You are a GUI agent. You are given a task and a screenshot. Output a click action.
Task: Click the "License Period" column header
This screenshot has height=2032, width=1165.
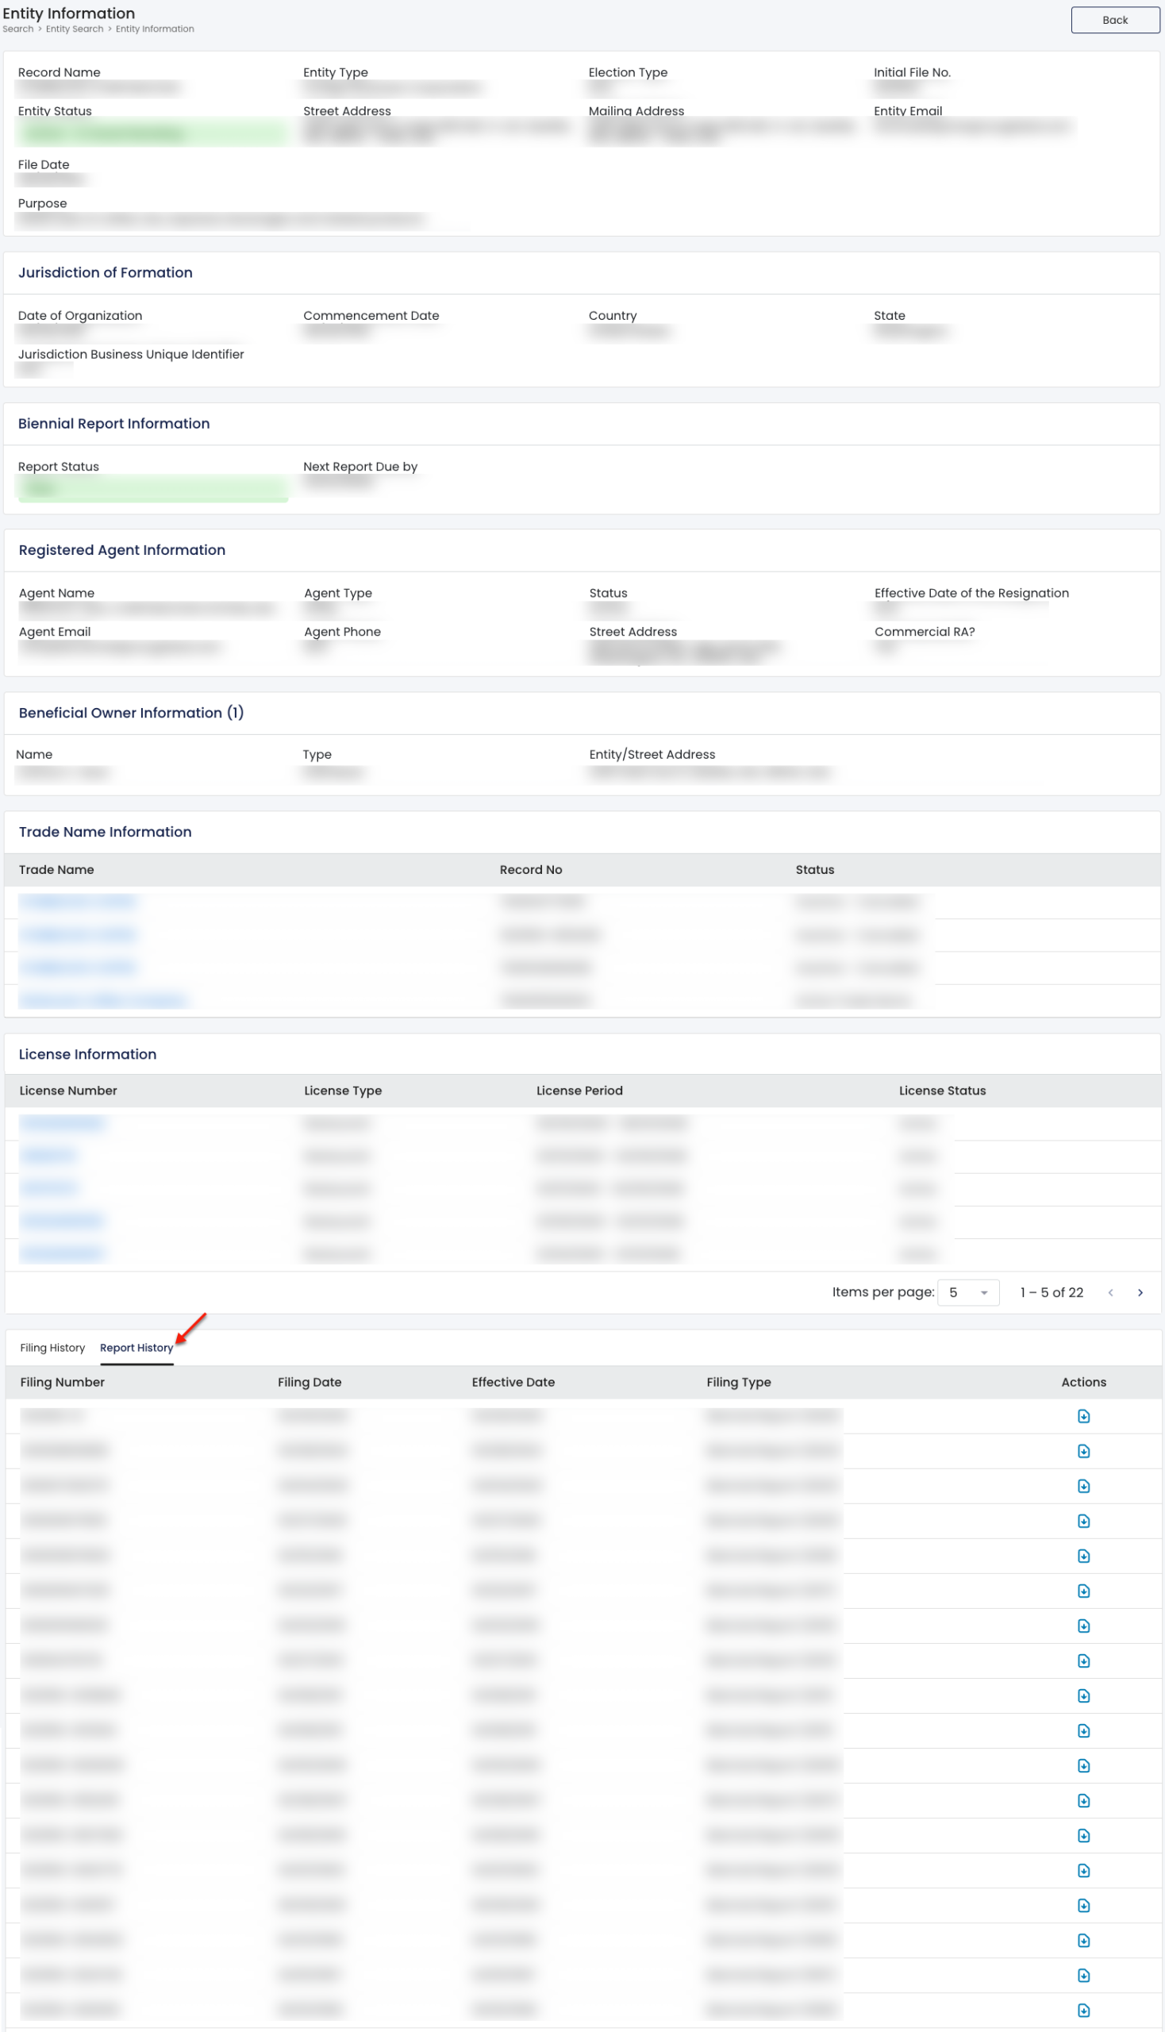click(x=579, y=1091)
